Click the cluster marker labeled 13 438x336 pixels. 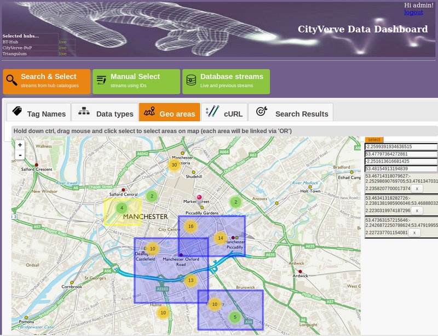[190, 281]
